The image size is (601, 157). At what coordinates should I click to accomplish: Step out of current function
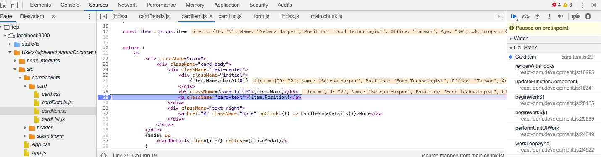549,16
